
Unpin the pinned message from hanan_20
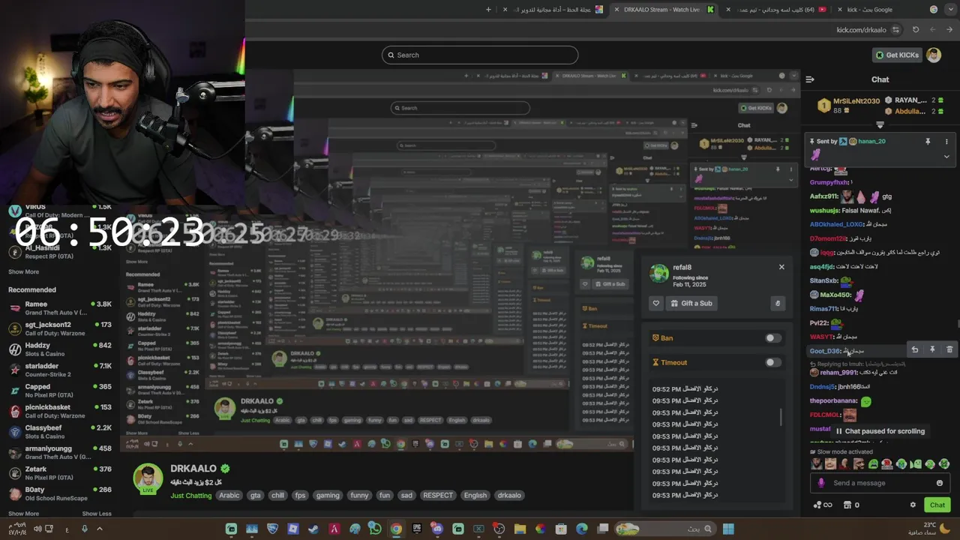pos(928,142)
